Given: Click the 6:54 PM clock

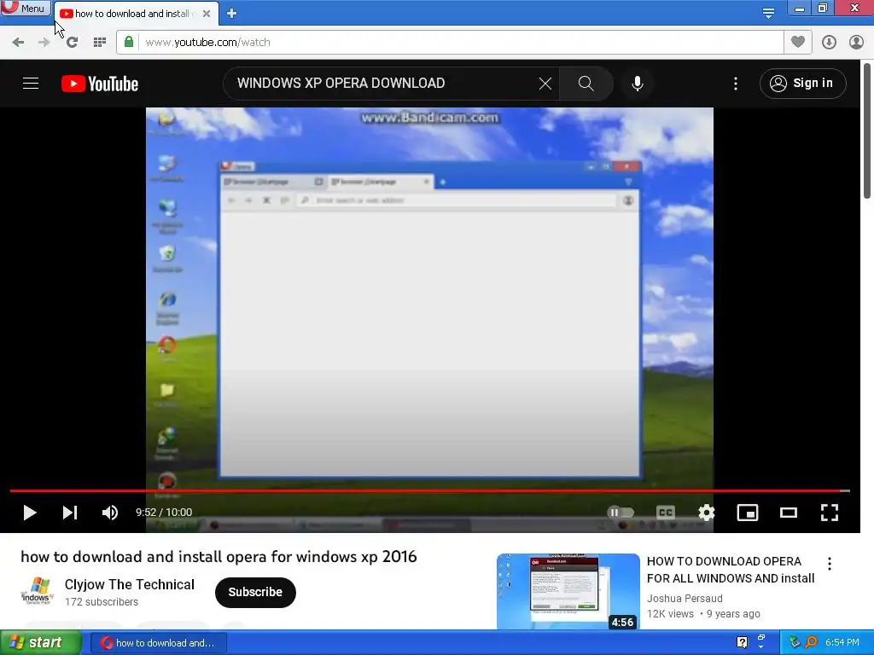Looking at the screenshot, I should coord(842,643).
